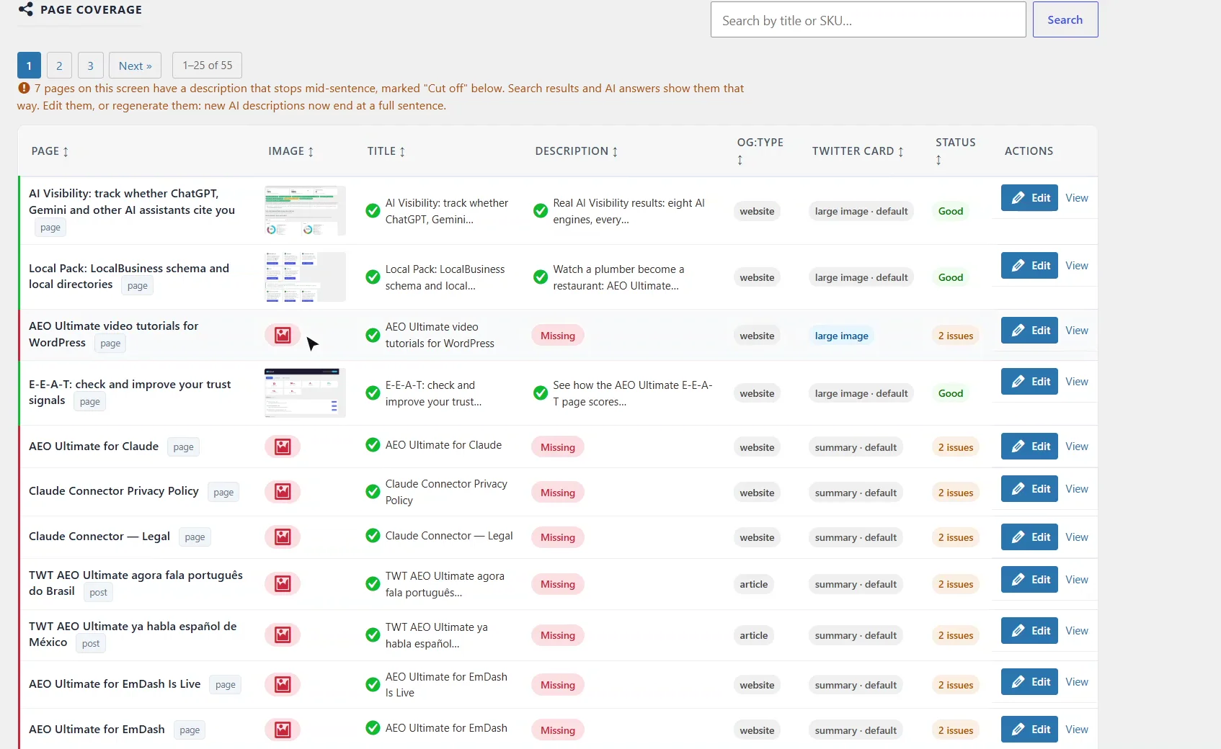Click the missing image icon for Claude Connector Privacy Policy
1221x749 pixels.
pyautogui.click(x=283, y=492)
